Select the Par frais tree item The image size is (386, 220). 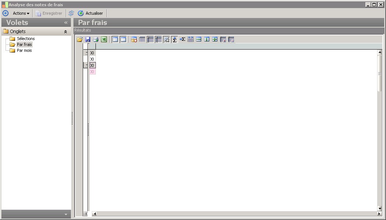(24, 44)
